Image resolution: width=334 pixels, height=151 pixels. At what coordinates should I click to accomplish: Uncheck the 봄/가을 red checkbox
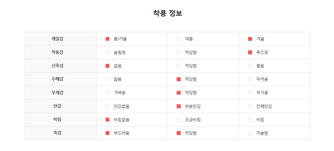point(108,39)
